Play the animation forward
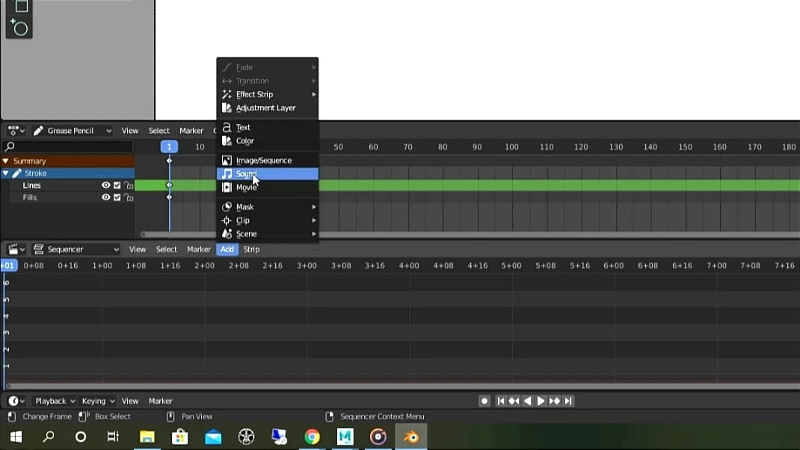 click(x=541, y=401)
